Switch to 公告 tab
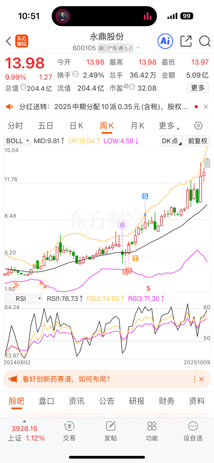Viewport: 214px width, 463px height. tap(107, 401)
